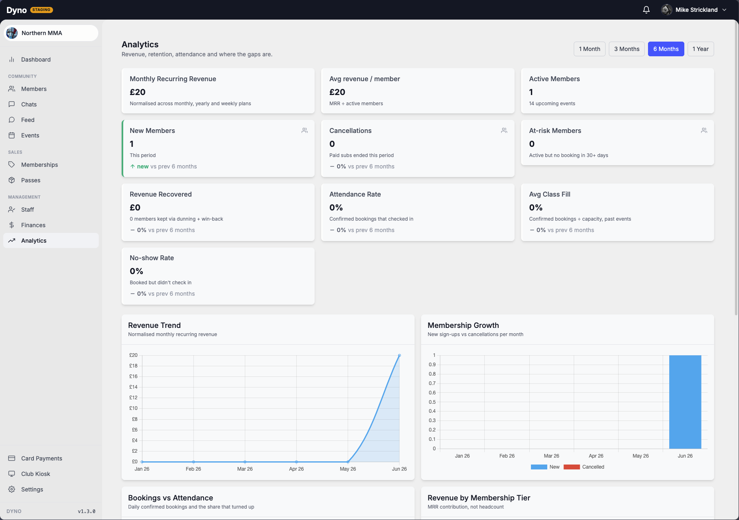Viewport: 739px width, 520px height.
Task: Click the Avg Class Fill card
Action: (x=617, y=212)
